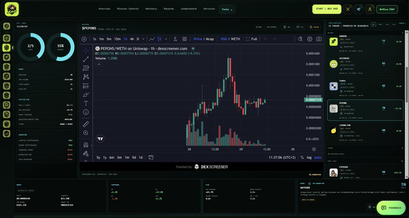Image resolution: width=409 pixels, height=218 pixels.
Task: Take a chart snapshot with camera icon
Action: click(x=319, y=39)
